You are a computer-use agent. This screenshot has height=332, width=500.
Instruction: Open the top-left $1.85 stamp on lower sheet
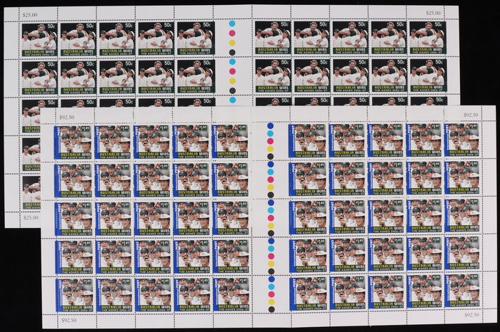(x=75, y=140)
